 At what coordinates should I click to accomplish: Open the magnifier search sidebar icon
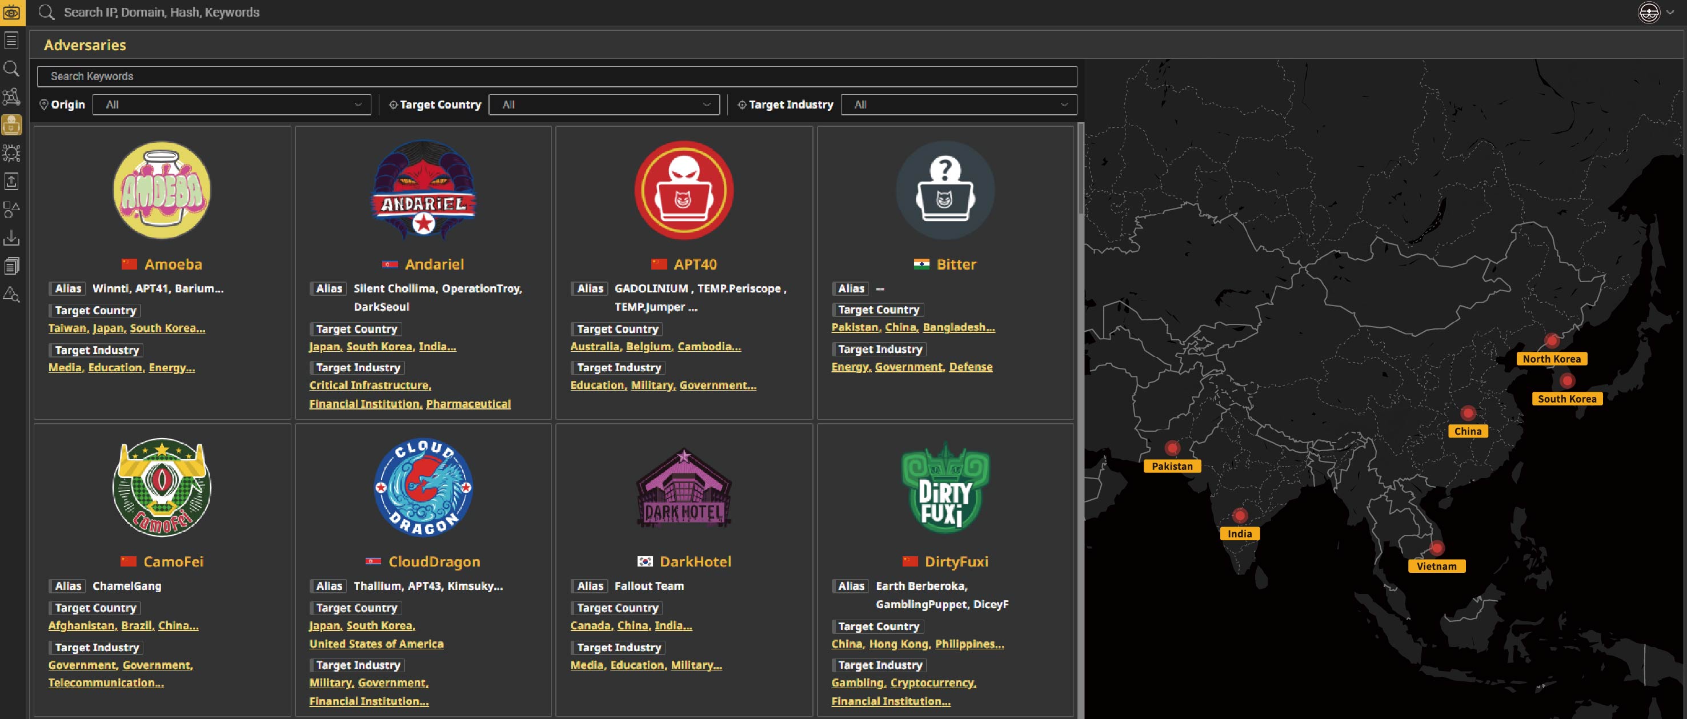point(12,69)
